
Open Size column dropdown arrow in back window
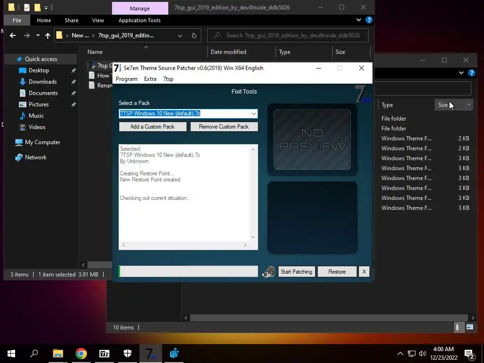469,104
